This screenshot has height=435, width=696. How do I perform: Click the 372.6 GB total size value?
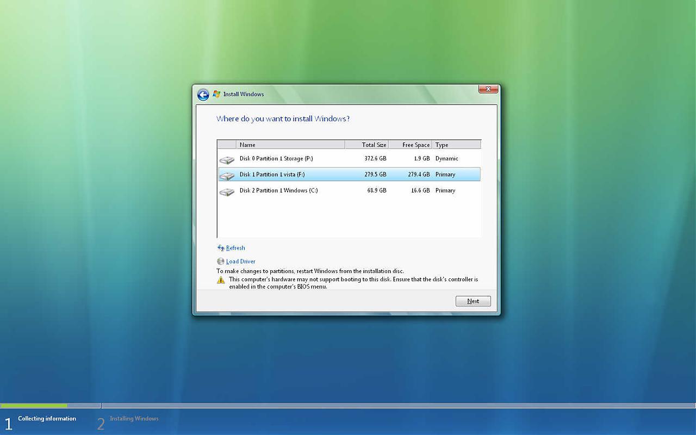pos(375,159)
